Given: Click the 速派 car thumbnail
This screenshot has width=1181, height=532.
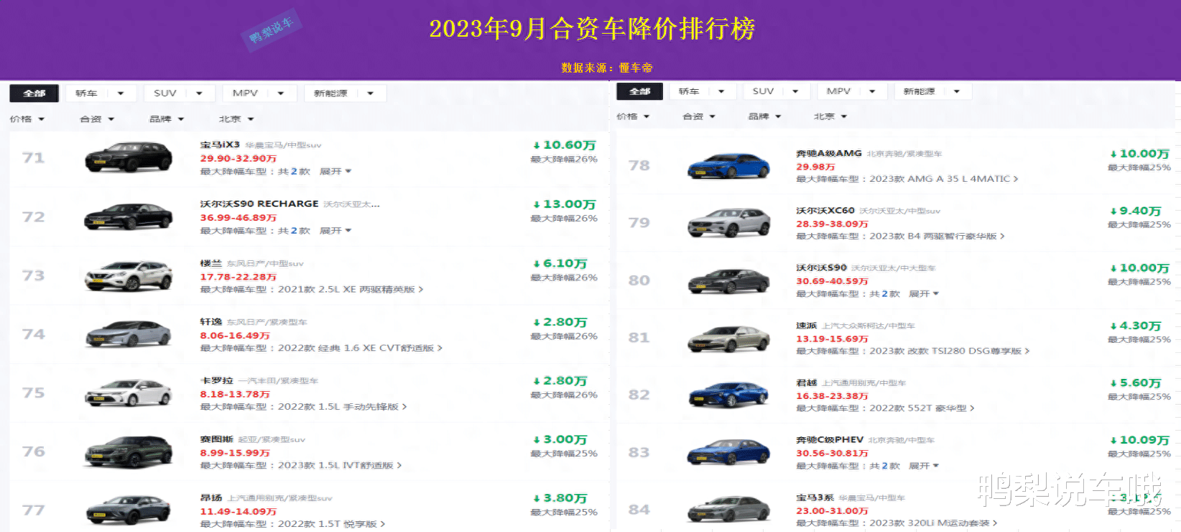Looking at the screenshot, I should [x=729, y=338].
